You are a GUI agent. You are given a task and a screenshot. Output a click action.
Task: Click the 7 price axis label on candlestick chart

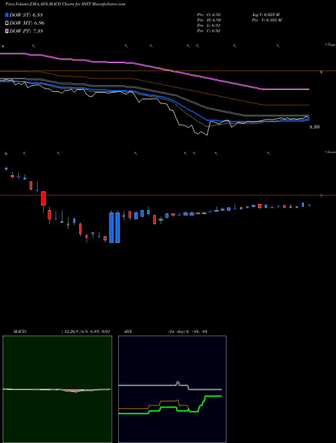tap(321, 197)
